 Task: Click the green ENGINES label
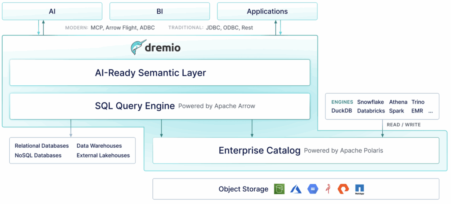342,102
